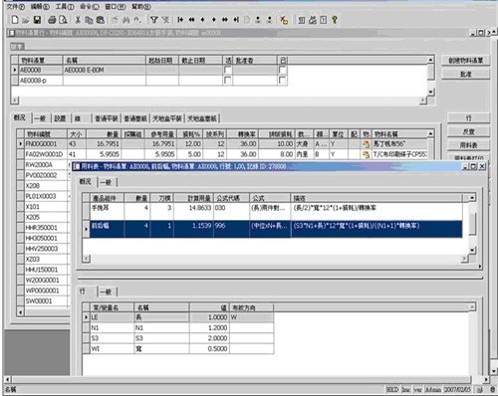The width and height of the screenshot is (498, 396).
Task: Open the 工具 menu
Action: click(x=65, y=7)
